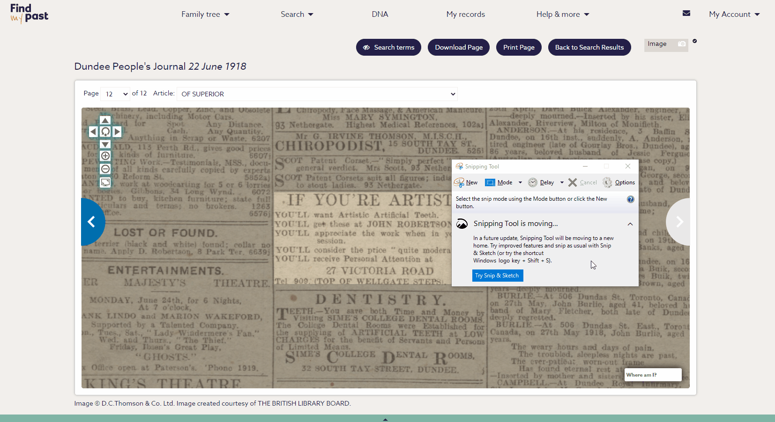Screen dimensions: 775x422
Task: Zoom out of the newspaper page
Action: 105,169
